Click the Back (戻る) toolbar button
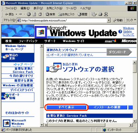 [x=10, y=14]
